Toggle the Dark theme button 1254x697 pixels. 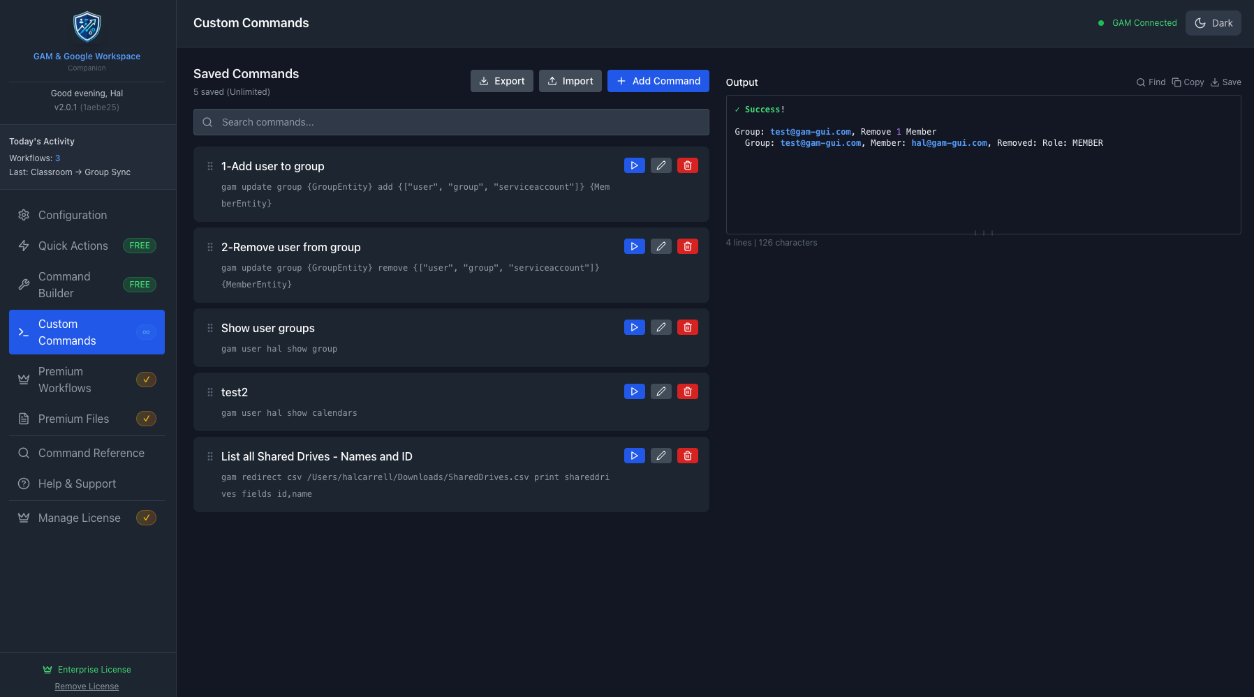pos(1214,23)
